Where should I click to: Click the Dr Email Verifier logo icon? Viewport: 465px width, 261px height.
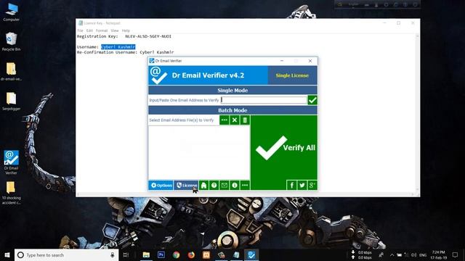158,75
